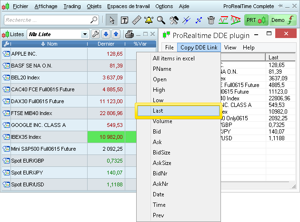Choose the ruler measurement tool
Viewport: 300px width, 222px height.
coord(137,20)
